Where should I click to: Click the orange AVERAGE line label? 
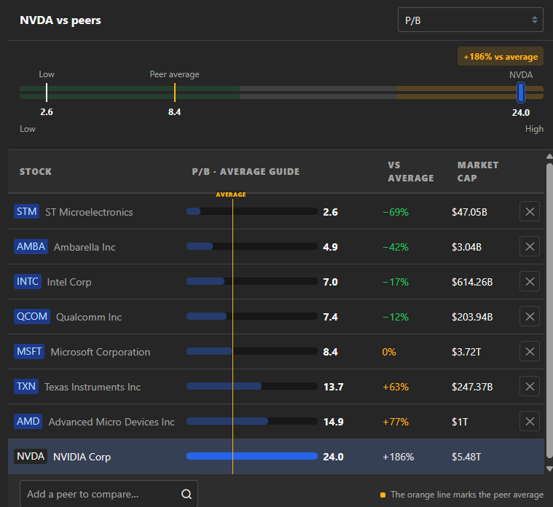(231, 194)
